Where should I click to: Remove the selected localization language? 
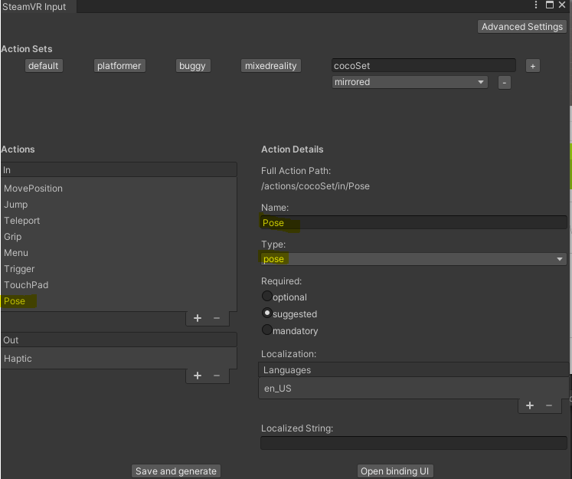(549, 405)
